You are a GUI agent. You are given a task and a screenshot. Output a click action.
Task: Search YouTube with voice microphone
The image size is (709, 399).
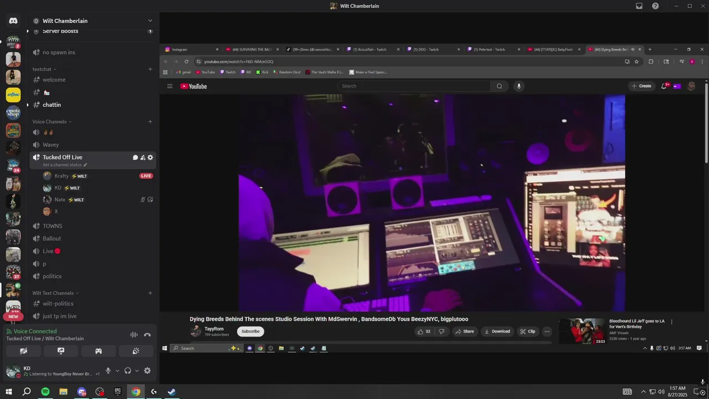(x=519, y=86)
